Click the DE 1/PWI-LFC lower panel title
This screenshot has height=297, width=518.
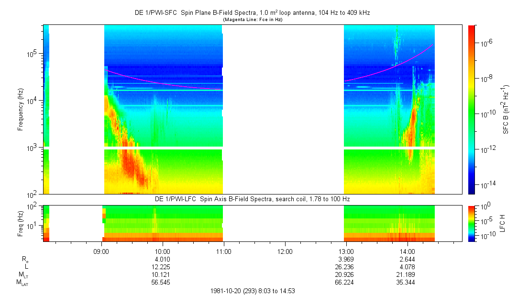(252, 199)
